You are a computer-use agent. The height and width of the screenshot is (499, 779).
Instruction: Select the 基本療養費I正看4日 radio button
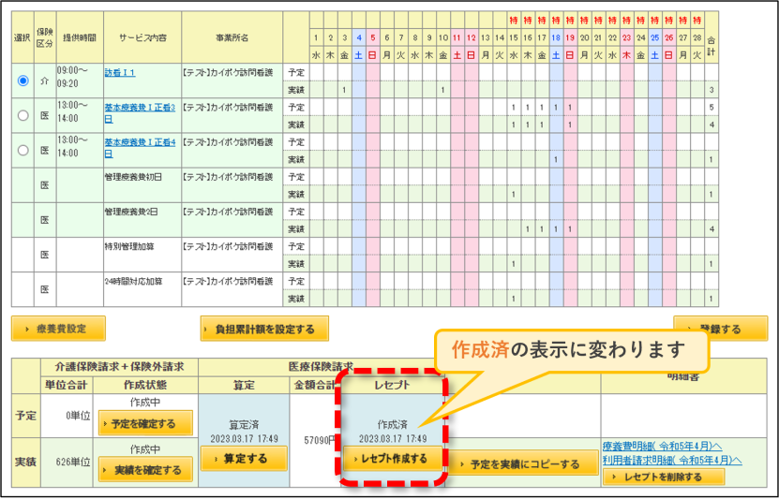(x=22, y=150)
